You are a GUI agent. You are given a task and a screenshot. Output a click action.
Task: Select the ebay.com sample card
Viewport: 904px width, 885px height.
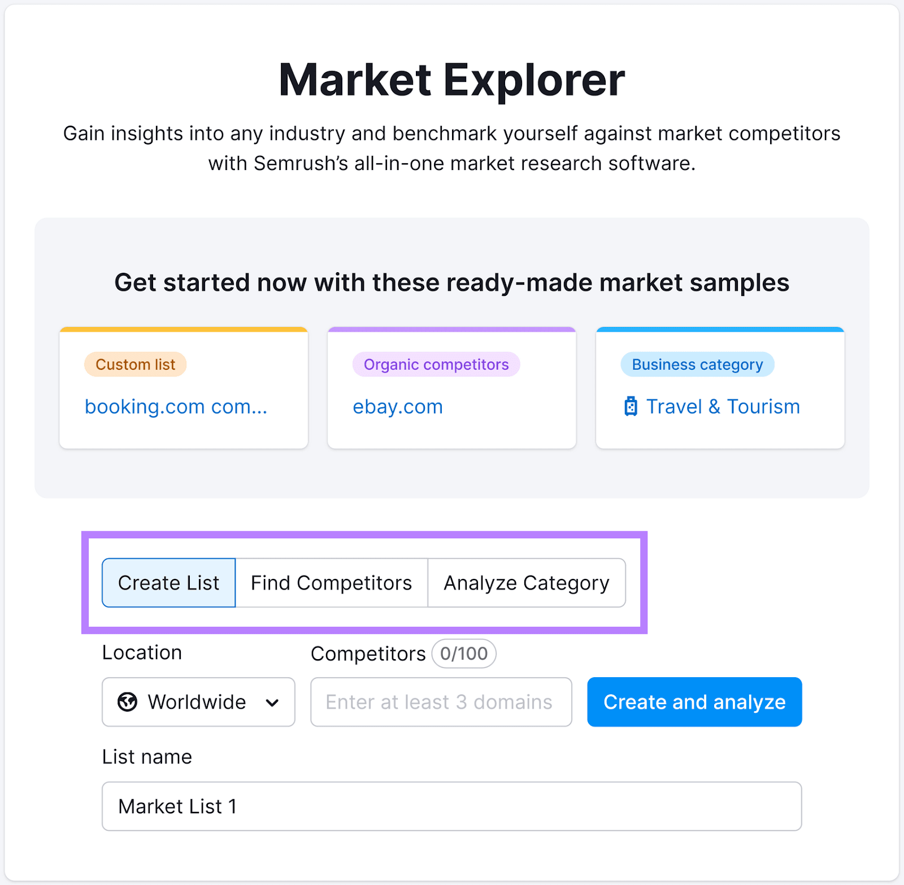(x=451, y=387)
